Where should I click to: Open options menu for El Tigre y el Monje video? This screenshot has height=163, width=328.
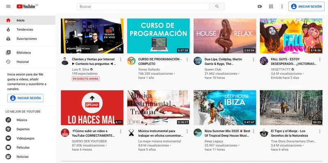[x=320, y=131]
